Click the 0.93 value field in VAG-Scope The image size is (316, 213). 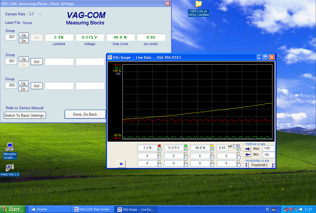point(222,148)
